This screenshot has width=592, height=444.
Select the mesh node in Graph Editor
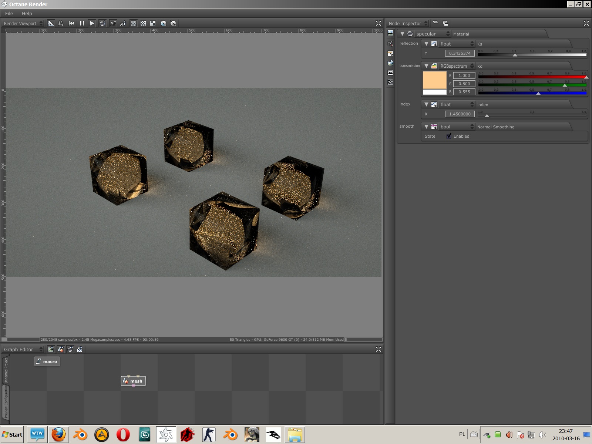(x=134, y=381)
